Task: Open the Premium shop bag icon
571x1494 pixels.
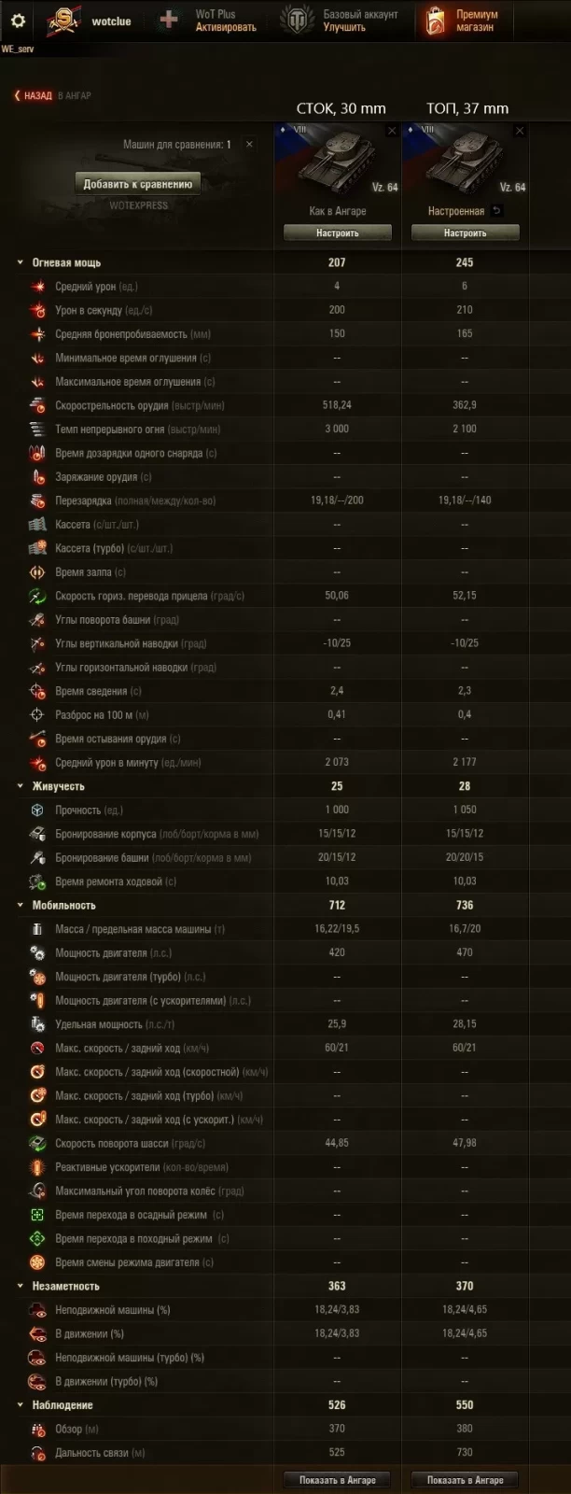Action: tap(435, 21)
